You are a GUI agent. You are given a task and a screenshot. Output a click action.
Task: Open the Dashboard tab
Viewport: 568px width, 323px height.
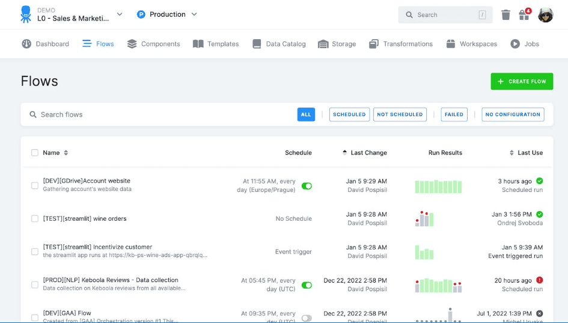(45, 44)
